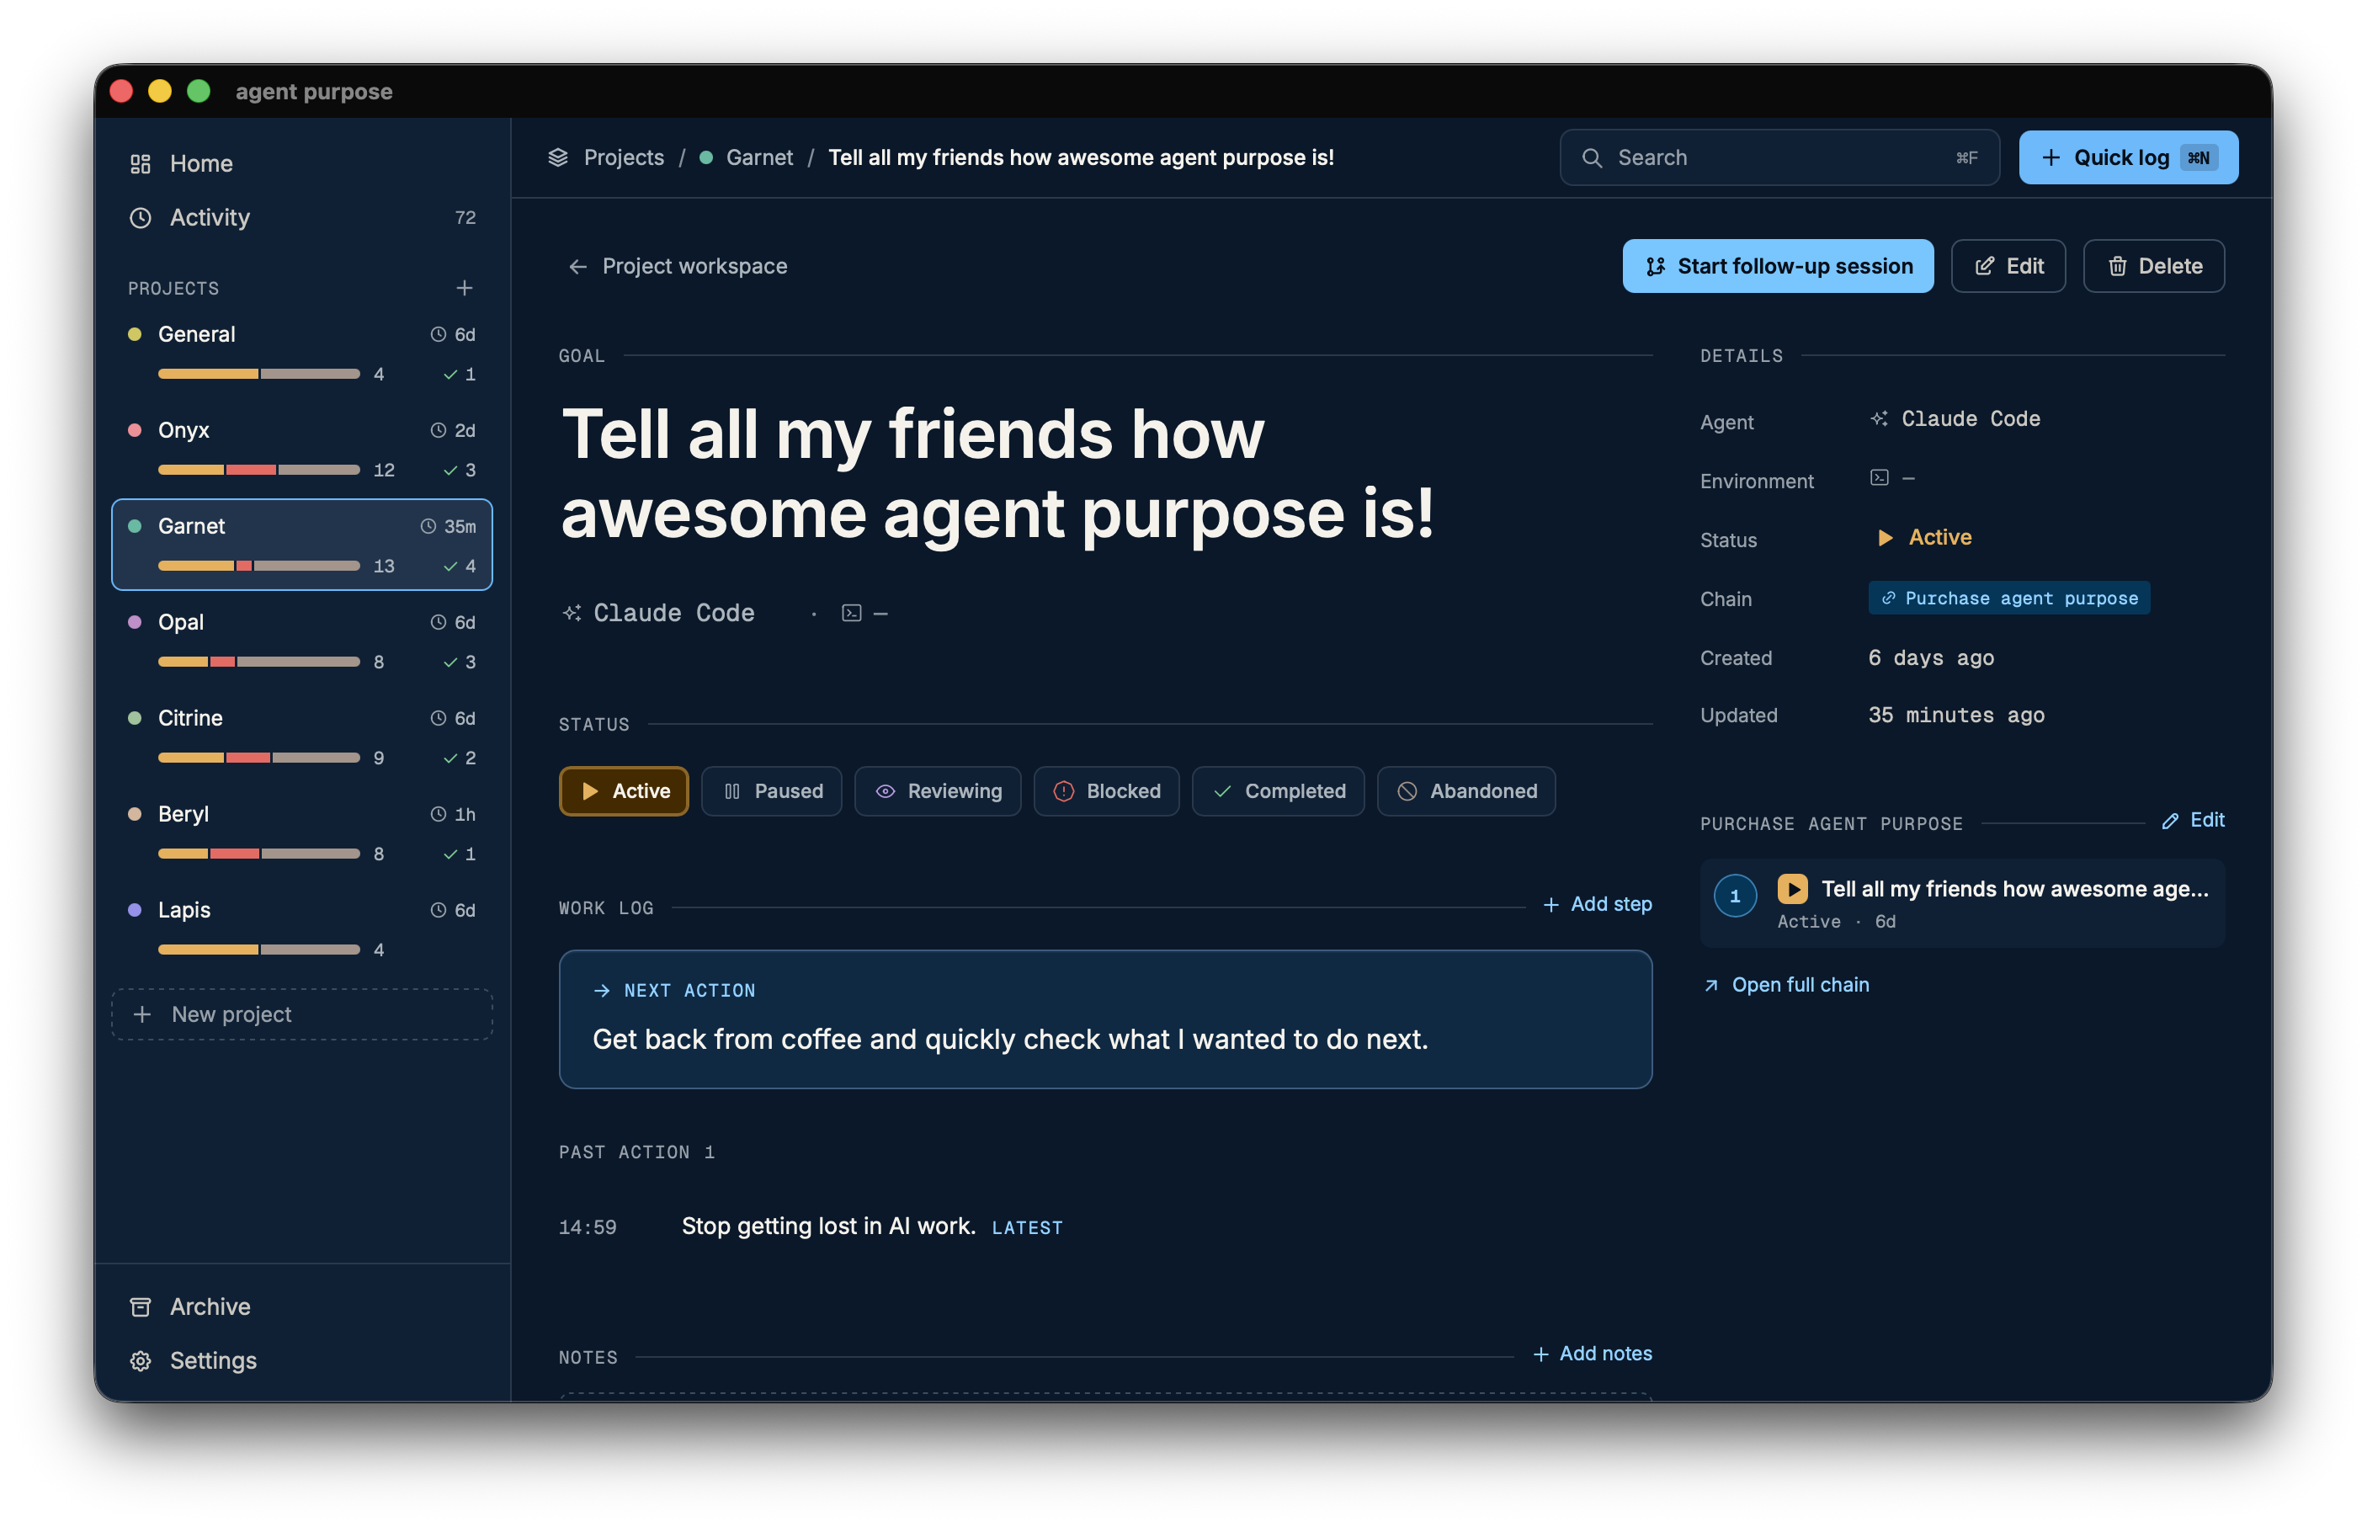Focus the Search field
The image size is (2367, 1527).
[x=1779, y=157]
